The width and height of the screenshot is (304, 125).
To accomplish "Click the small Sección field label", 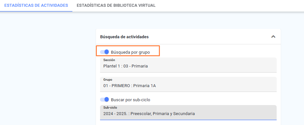I will click(x=109, y=60).
